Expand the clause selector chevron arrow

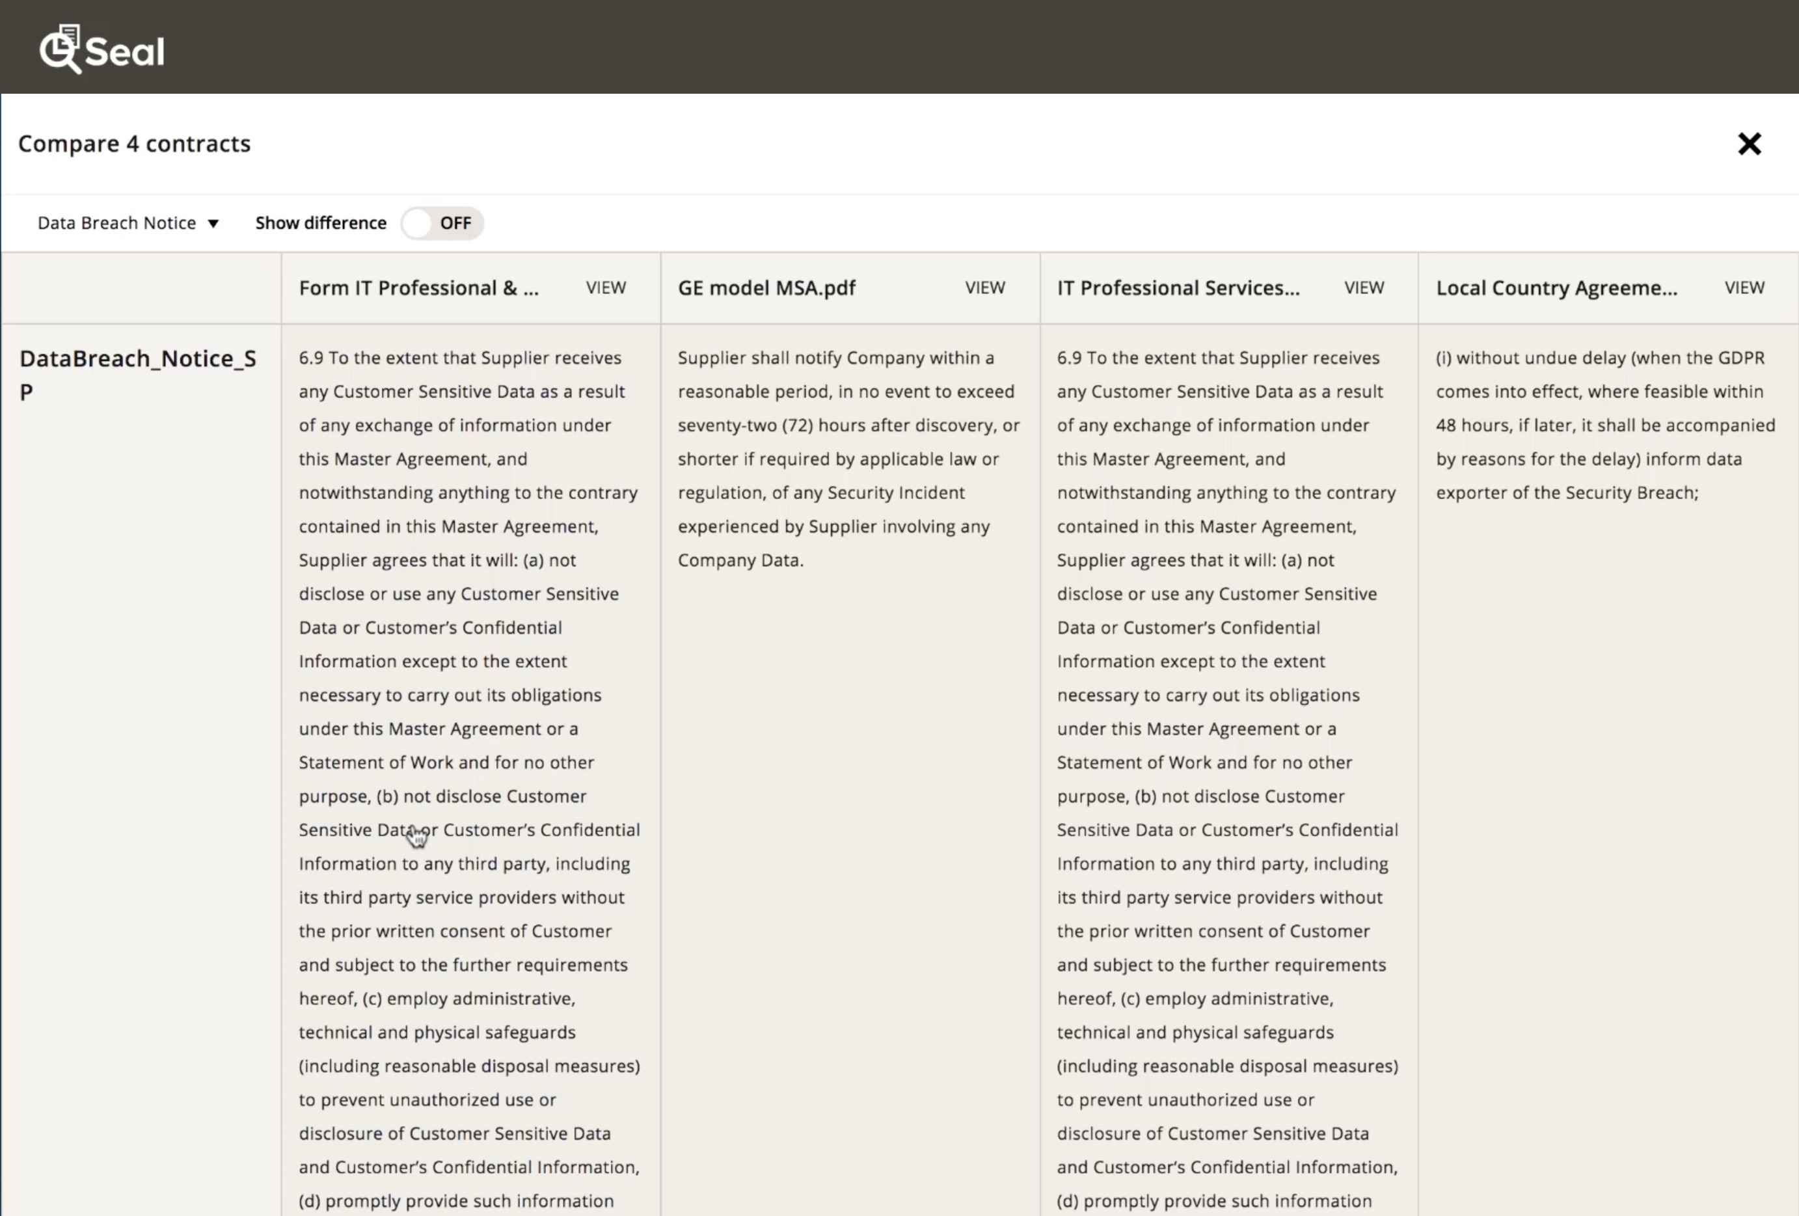coord(213,223)
